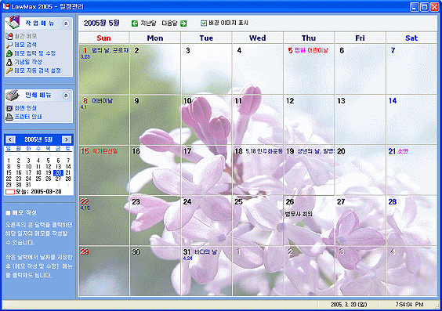The image size is (442, 311).
Task: Click the 2005월 5월 main calendar title
Action: [x=101, y=23]
